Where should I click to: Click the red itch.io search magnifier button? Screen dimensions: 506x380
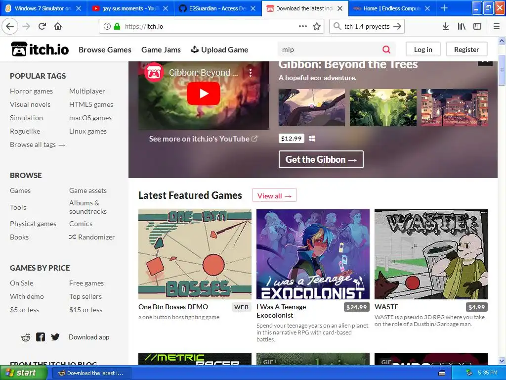coord(386,49)
